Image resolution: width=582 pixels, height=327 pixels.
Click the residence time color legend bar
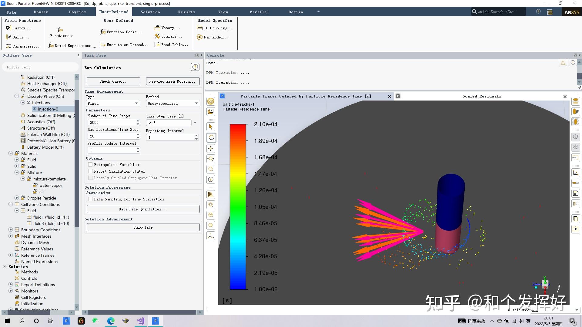click(238, 207)
